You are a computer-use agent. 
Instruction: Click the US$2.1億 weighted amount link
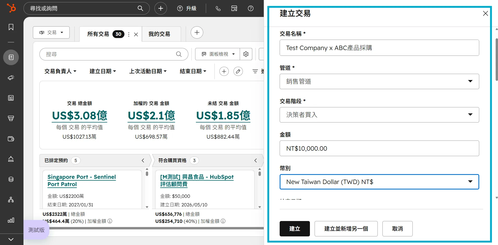(x=151, y=115)
